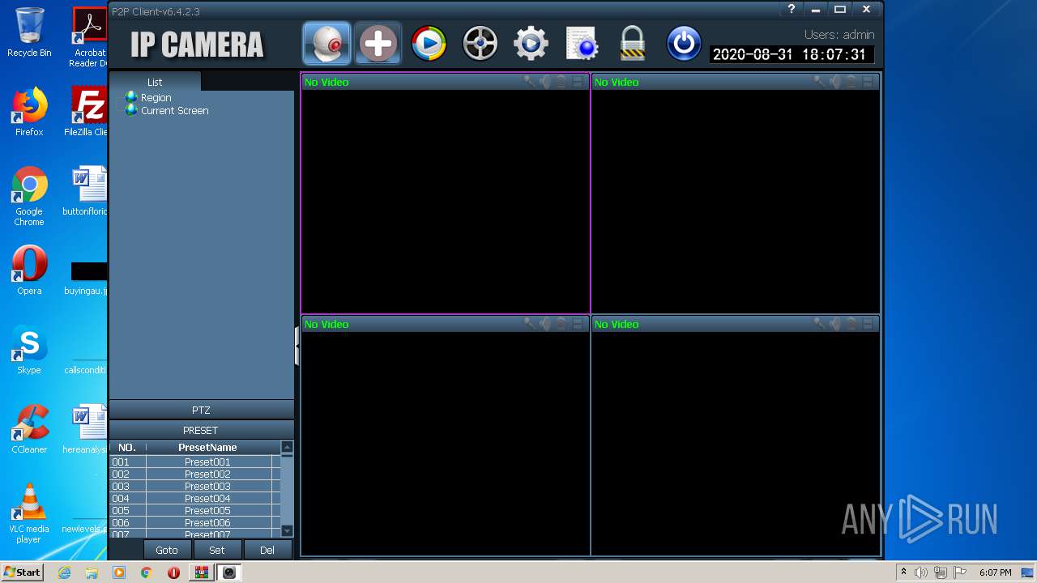Toggle microphone in bottom-left video pane
The width and height of the screenshot is (1037, 583).
pyautogui.click(x=529, y=324)
